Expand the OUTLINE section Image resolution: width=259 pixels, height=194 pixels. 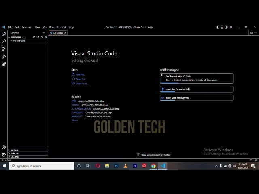28,150
